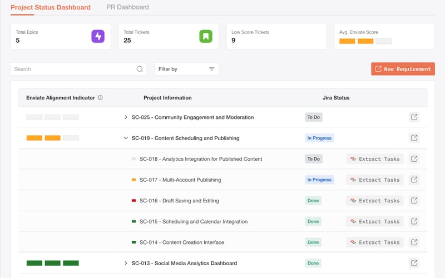Select SC-013 - Social Media Analytics Dashboard text
Image resolution: width=445 pixels, height=278 pixels.
tap(185, 263)
